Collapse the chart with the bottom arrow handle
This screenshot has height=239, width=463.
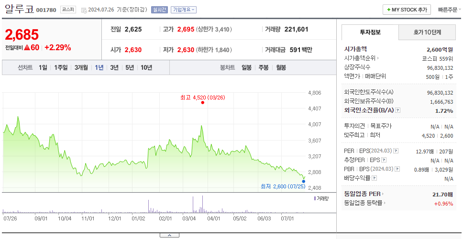169,236
